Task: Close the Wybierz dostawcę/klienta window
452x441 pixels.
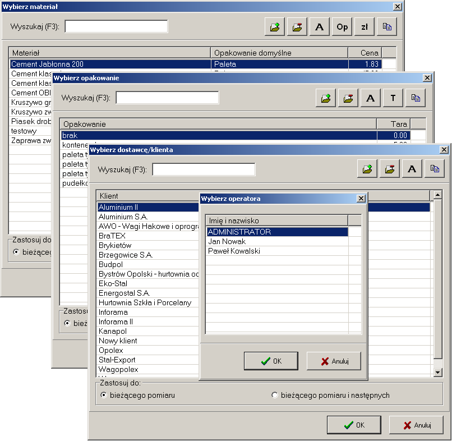Action: [x=444, y=150]
